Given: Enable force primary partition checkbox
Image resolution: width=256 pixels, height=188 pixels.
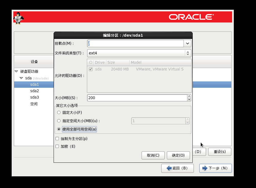Looking at the screenshot, I should (57, 139).
